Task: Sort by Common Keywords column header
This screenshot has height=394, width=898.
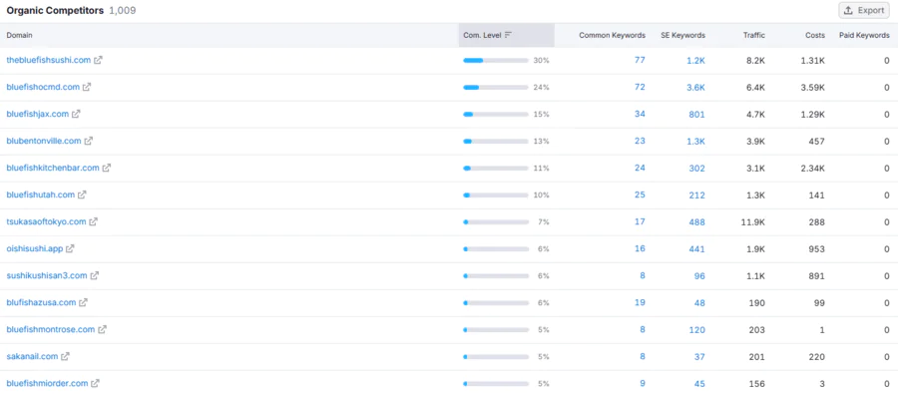Action: pyautogui.click(x=613, y=35)
